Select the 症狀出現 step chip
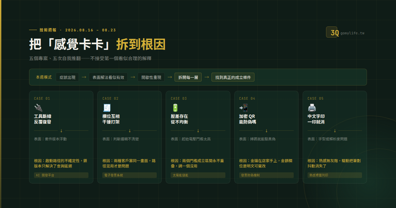The image size is (396, 208). 67,77
